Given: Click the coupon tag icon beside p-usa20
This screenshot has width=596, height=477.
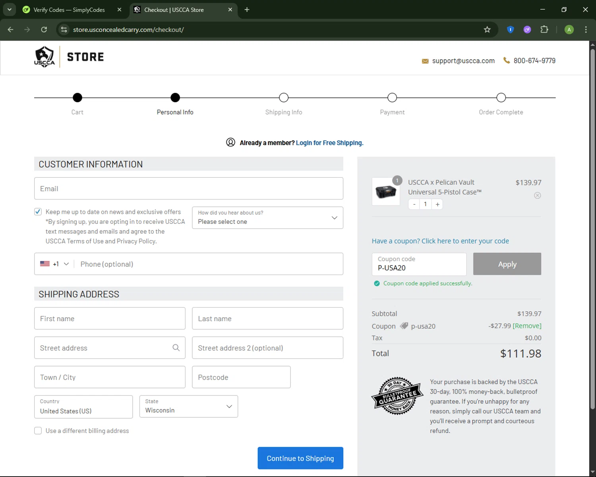Looking at the screenshot, I should 404,326.
